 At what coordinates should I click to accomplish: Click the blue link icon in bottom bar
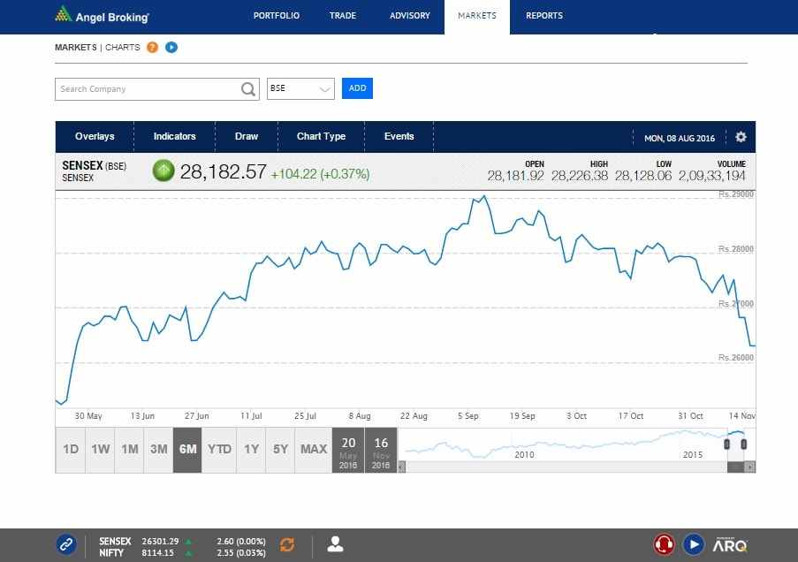(x=66, y=545)
